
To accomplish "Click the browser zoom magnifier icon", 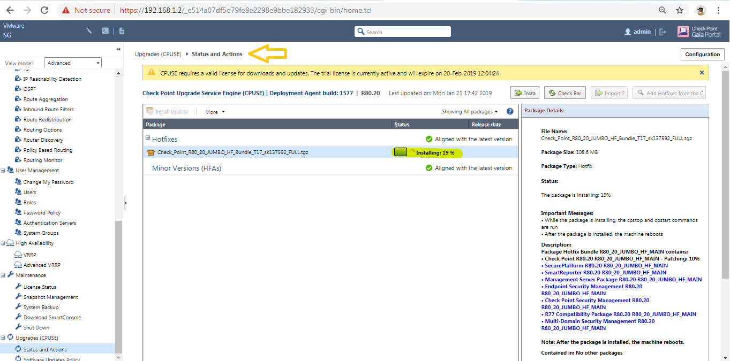I will tap(663, 10).
